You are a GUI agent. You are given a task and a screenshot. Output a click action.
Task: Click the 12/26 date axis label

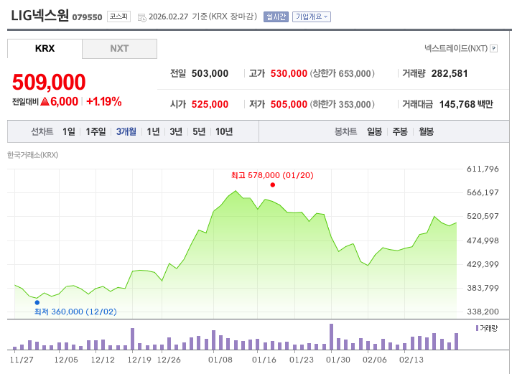(x=169, y=360)
